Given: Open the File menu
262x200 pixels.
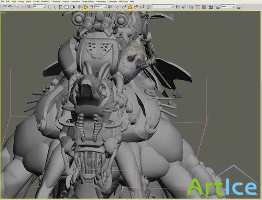Looking at the screenshot, I should (2, 2).
